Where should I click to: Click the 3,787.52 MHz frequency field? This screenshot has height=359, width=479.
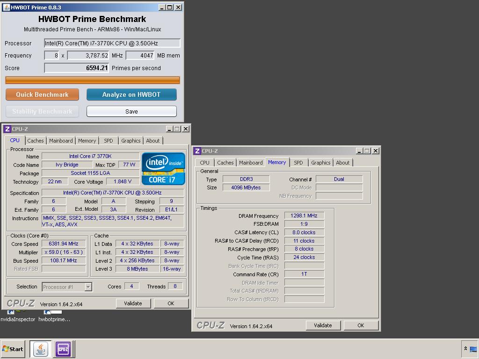(88, 56)
